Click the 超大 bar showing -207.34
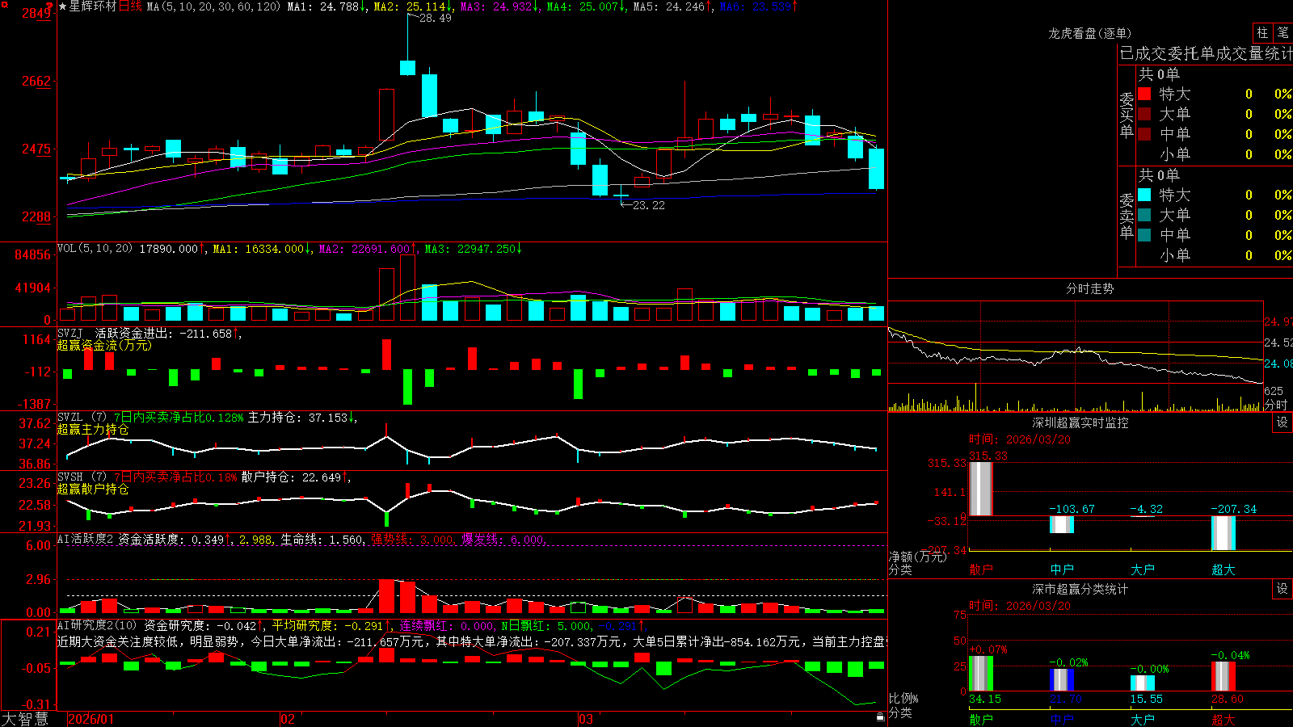This screenshot has width=1293, height=727. pyautogui.click(x=1224, y=533)
